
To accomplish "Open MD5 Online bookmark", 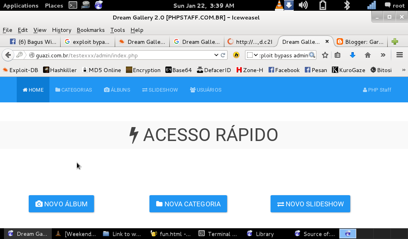I will 102,70.
